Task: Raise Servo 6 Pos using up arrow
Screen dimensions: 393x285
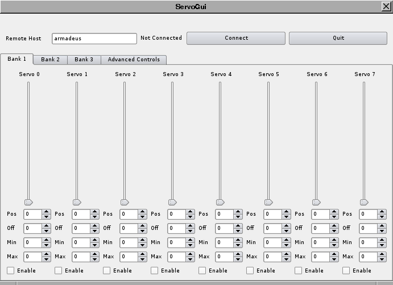Action: coord(334,212)
